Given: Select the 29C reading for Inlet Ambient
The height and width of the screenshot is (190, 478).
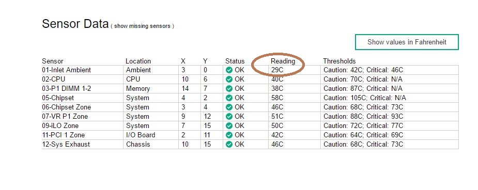Looking at the screenshot, I should [277, 70].
